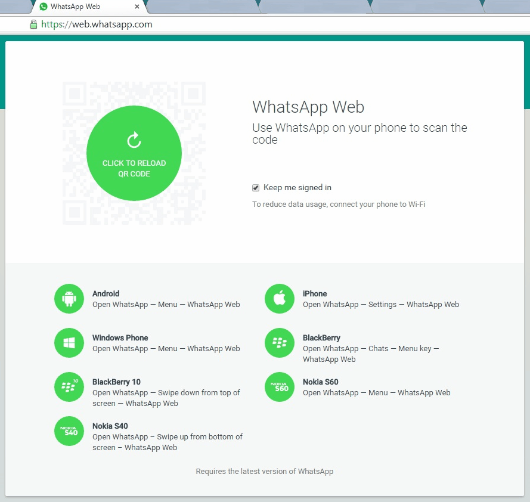This screenshot has width=530, height=502.
Task: Click the WhatsApp Web page title
Action: pyautogui.click(x=308, y=107)
